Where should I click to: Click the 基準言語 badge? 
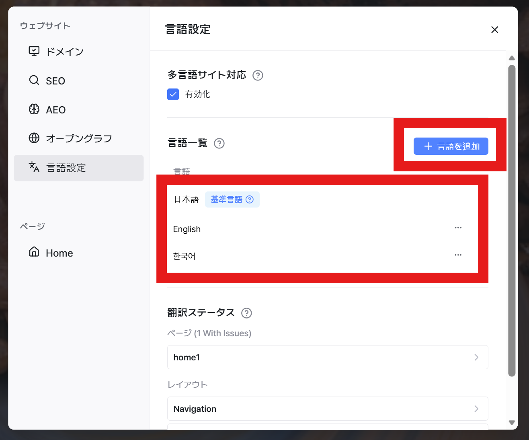pos(232,199)
